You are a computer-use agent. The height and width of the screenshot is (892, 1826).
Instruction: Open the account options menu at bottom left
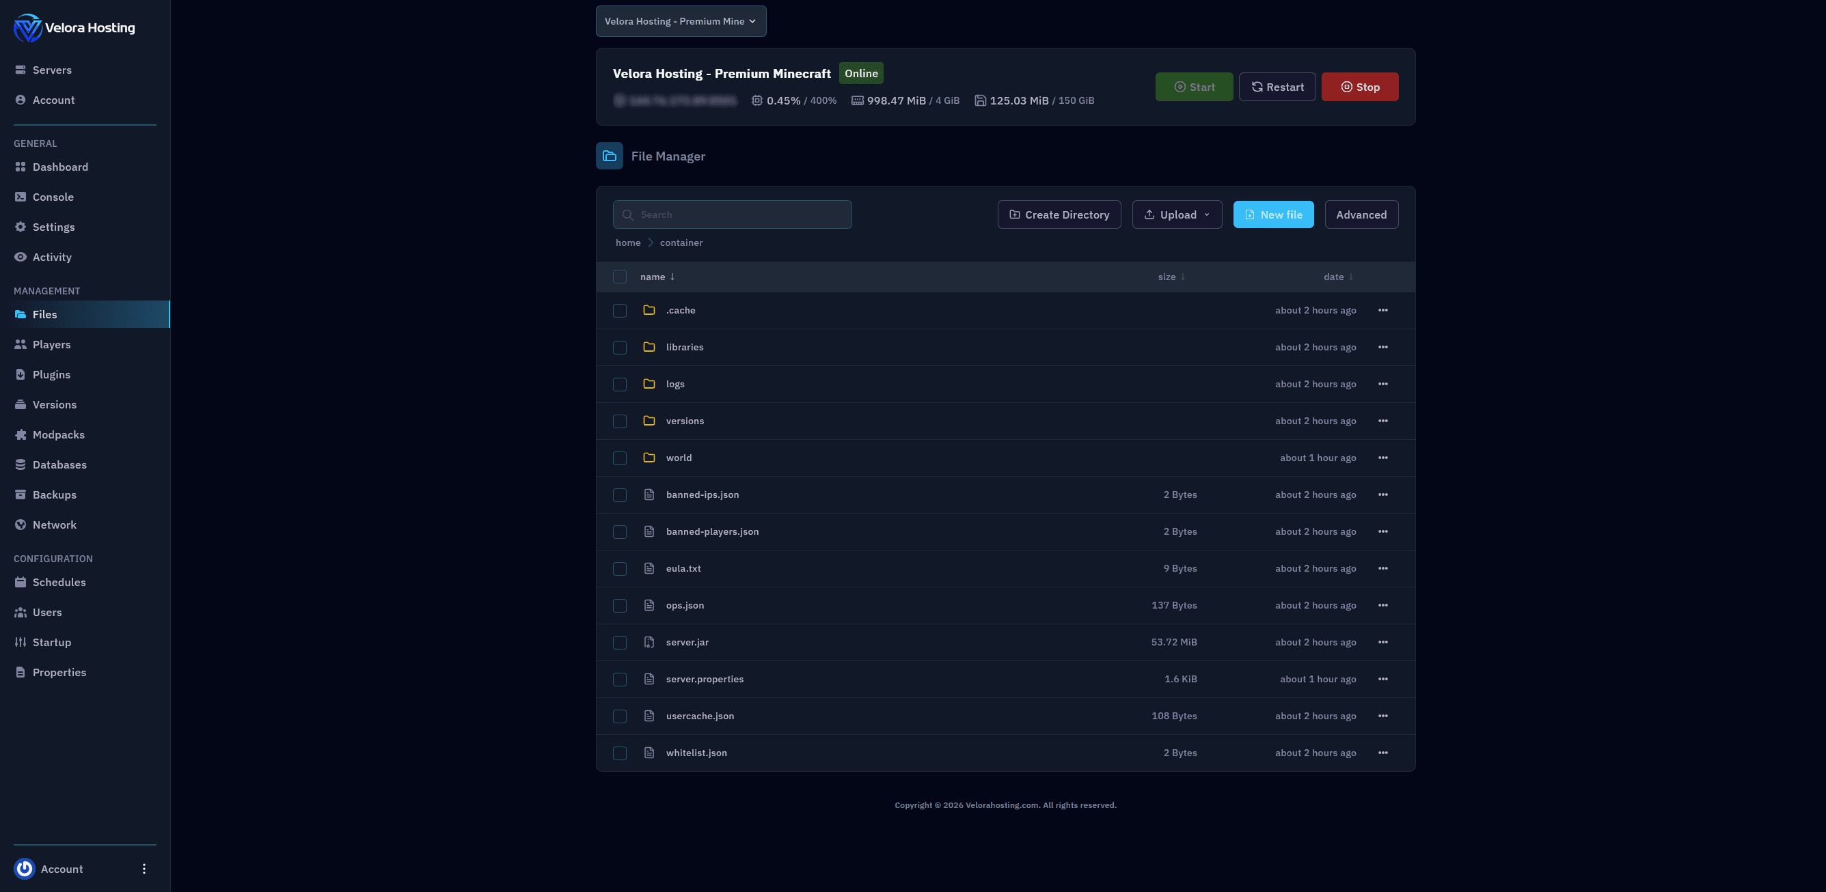[144, 868]
